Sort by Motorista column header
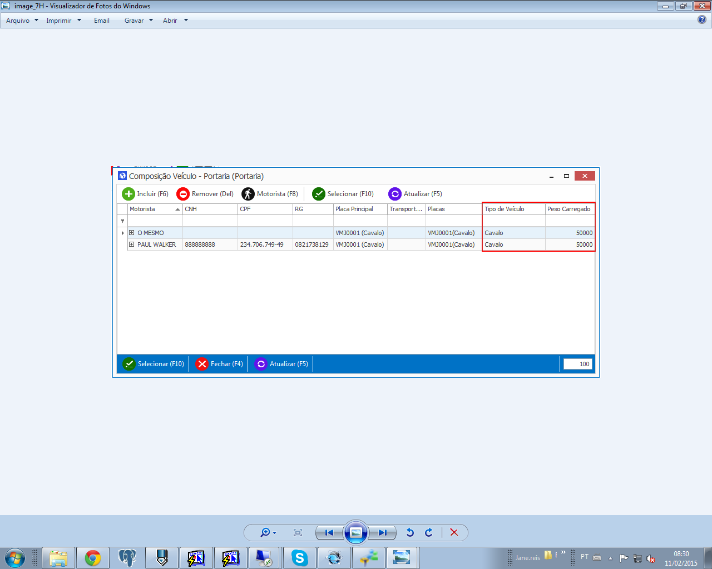The width and height of the screenshot is (712, 569). click(155, 209)
